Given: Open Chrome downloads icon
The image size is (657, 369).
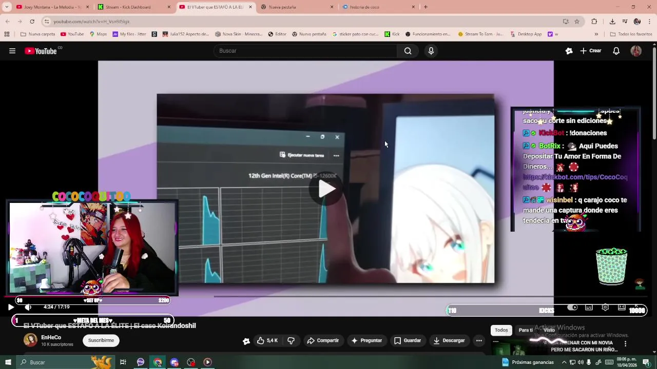Looking at the screenshot, I should click(x=612, y=22).
